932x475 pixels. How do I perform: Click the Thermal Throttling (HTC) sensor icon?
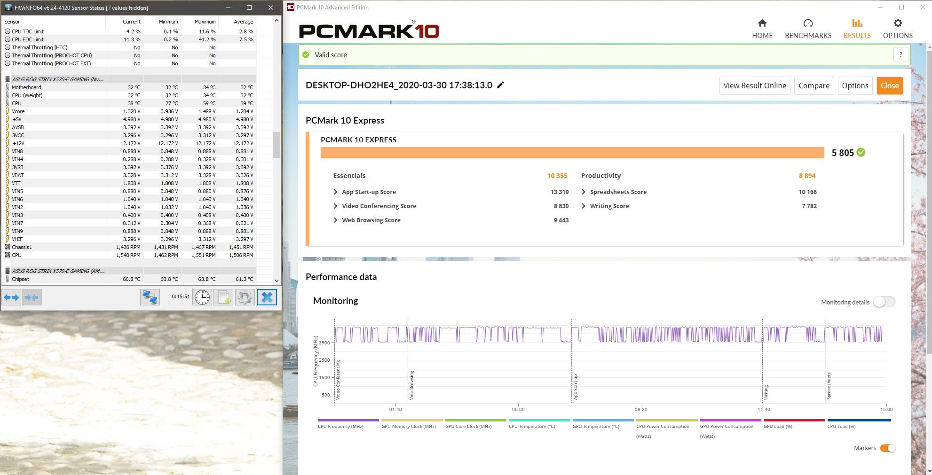click(x=8, y=47)
